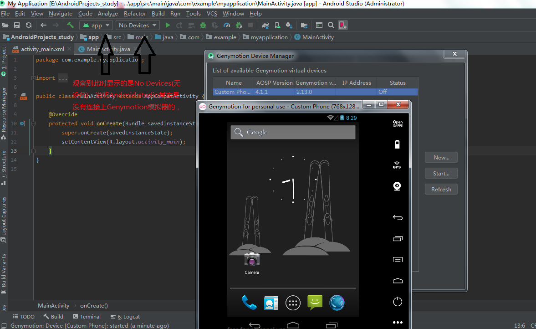Open the Browser globe app in emulator dock
Image resolution: width=536 pixels, height=329 pixels.
(337, 303)
